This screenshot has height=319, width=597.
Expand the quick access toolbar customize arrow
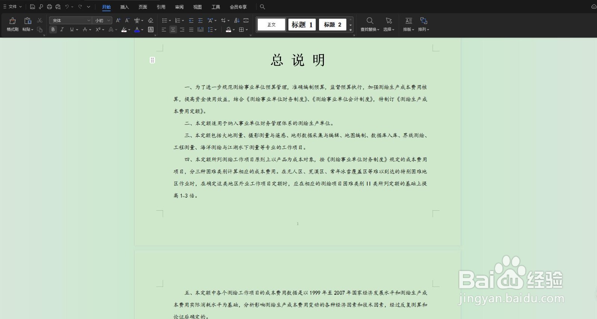coord(88,7)
